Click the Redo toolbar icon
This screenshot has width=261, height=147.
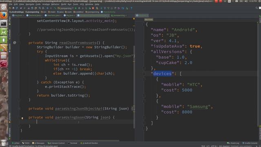coord(24,8)
